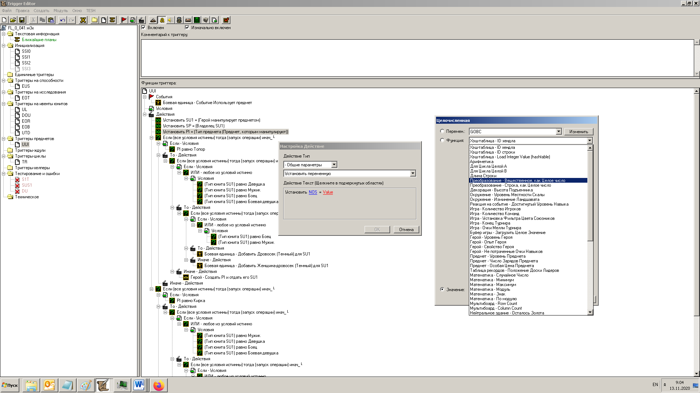Open Terrain Editor mountain icon
The image size is (700, 393).
153,20
